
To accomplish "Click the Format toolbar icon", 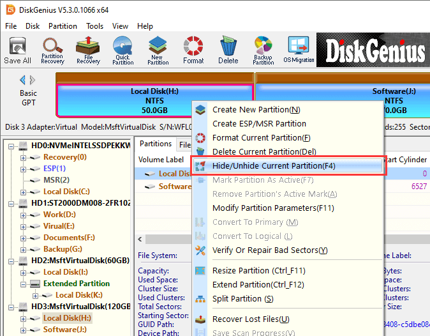I will pos(193,50).
